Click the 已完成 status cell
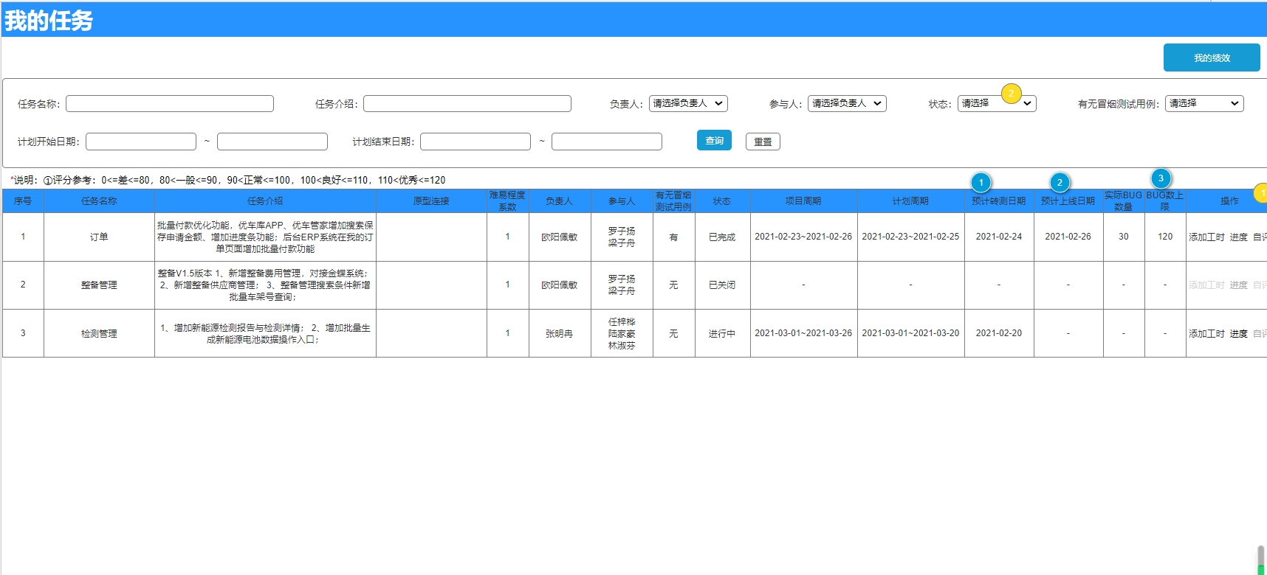Viewport: 1267px width, 575px height. point(722,237)
